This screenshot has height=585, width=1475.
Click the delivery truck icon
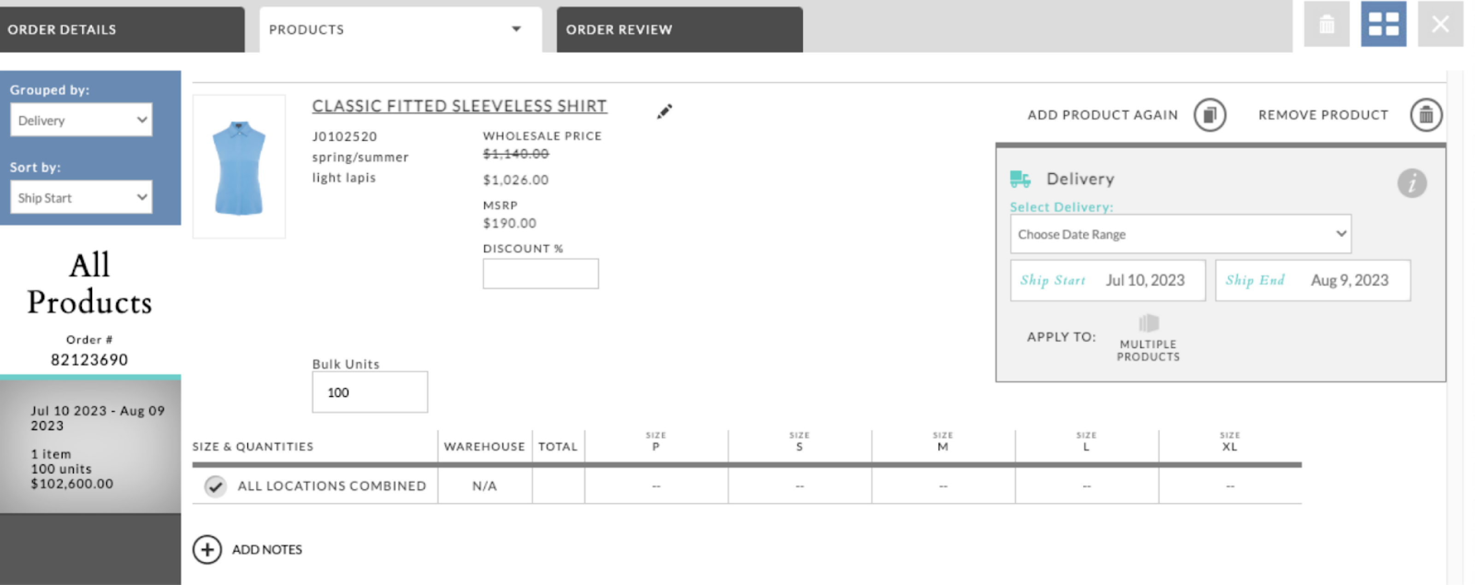[x=1020, y=179]
